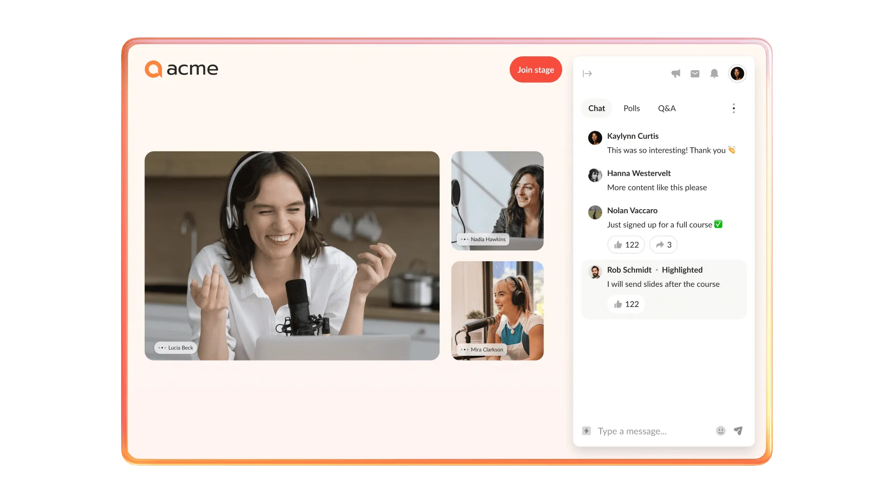This screenshot has height=503, width=894.
Task: Click the Type a message input field
Action: (652, 431)
